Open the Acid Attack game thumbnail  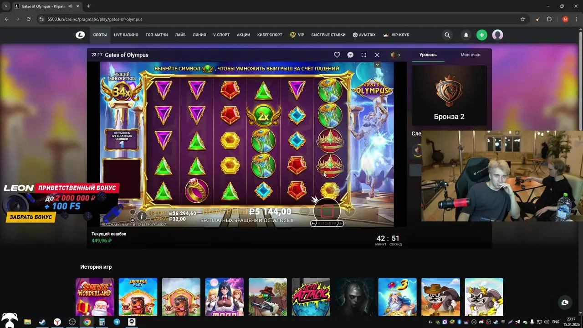pyautogui.click(x=311, y=297)
